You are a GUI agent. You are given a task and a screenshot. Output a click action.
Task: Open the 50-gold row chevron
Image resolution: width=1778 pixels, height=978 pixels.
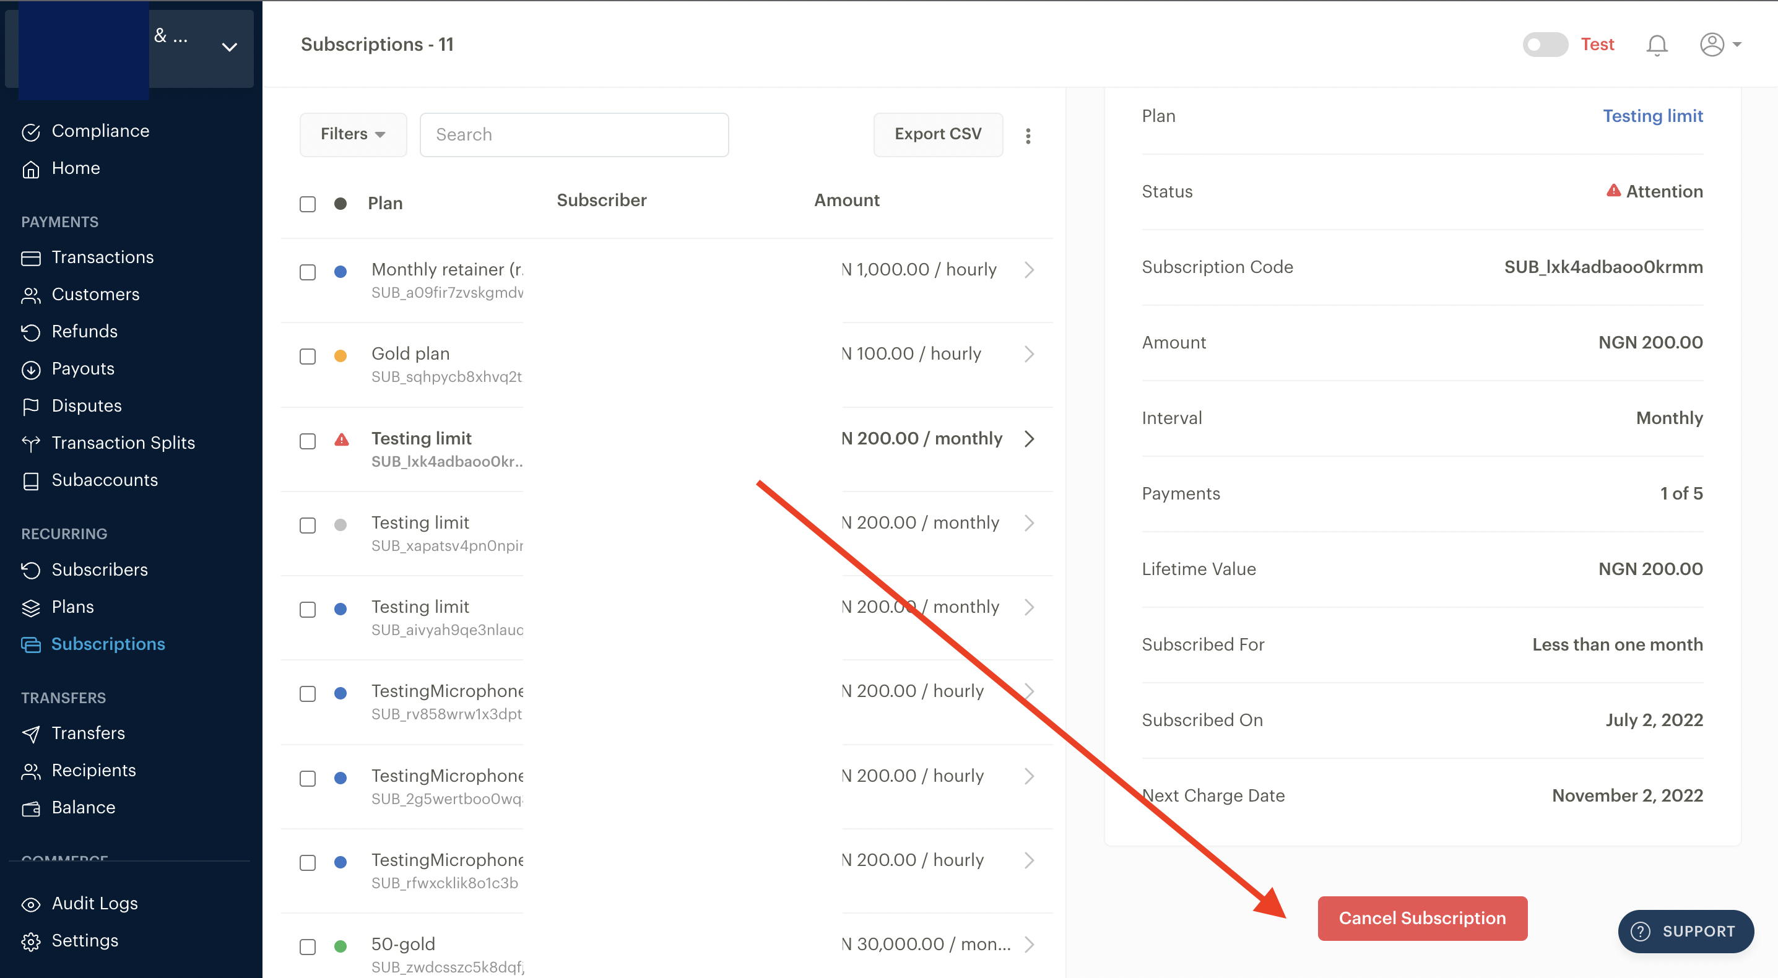pyautogui.click(x=1029, y=945)
